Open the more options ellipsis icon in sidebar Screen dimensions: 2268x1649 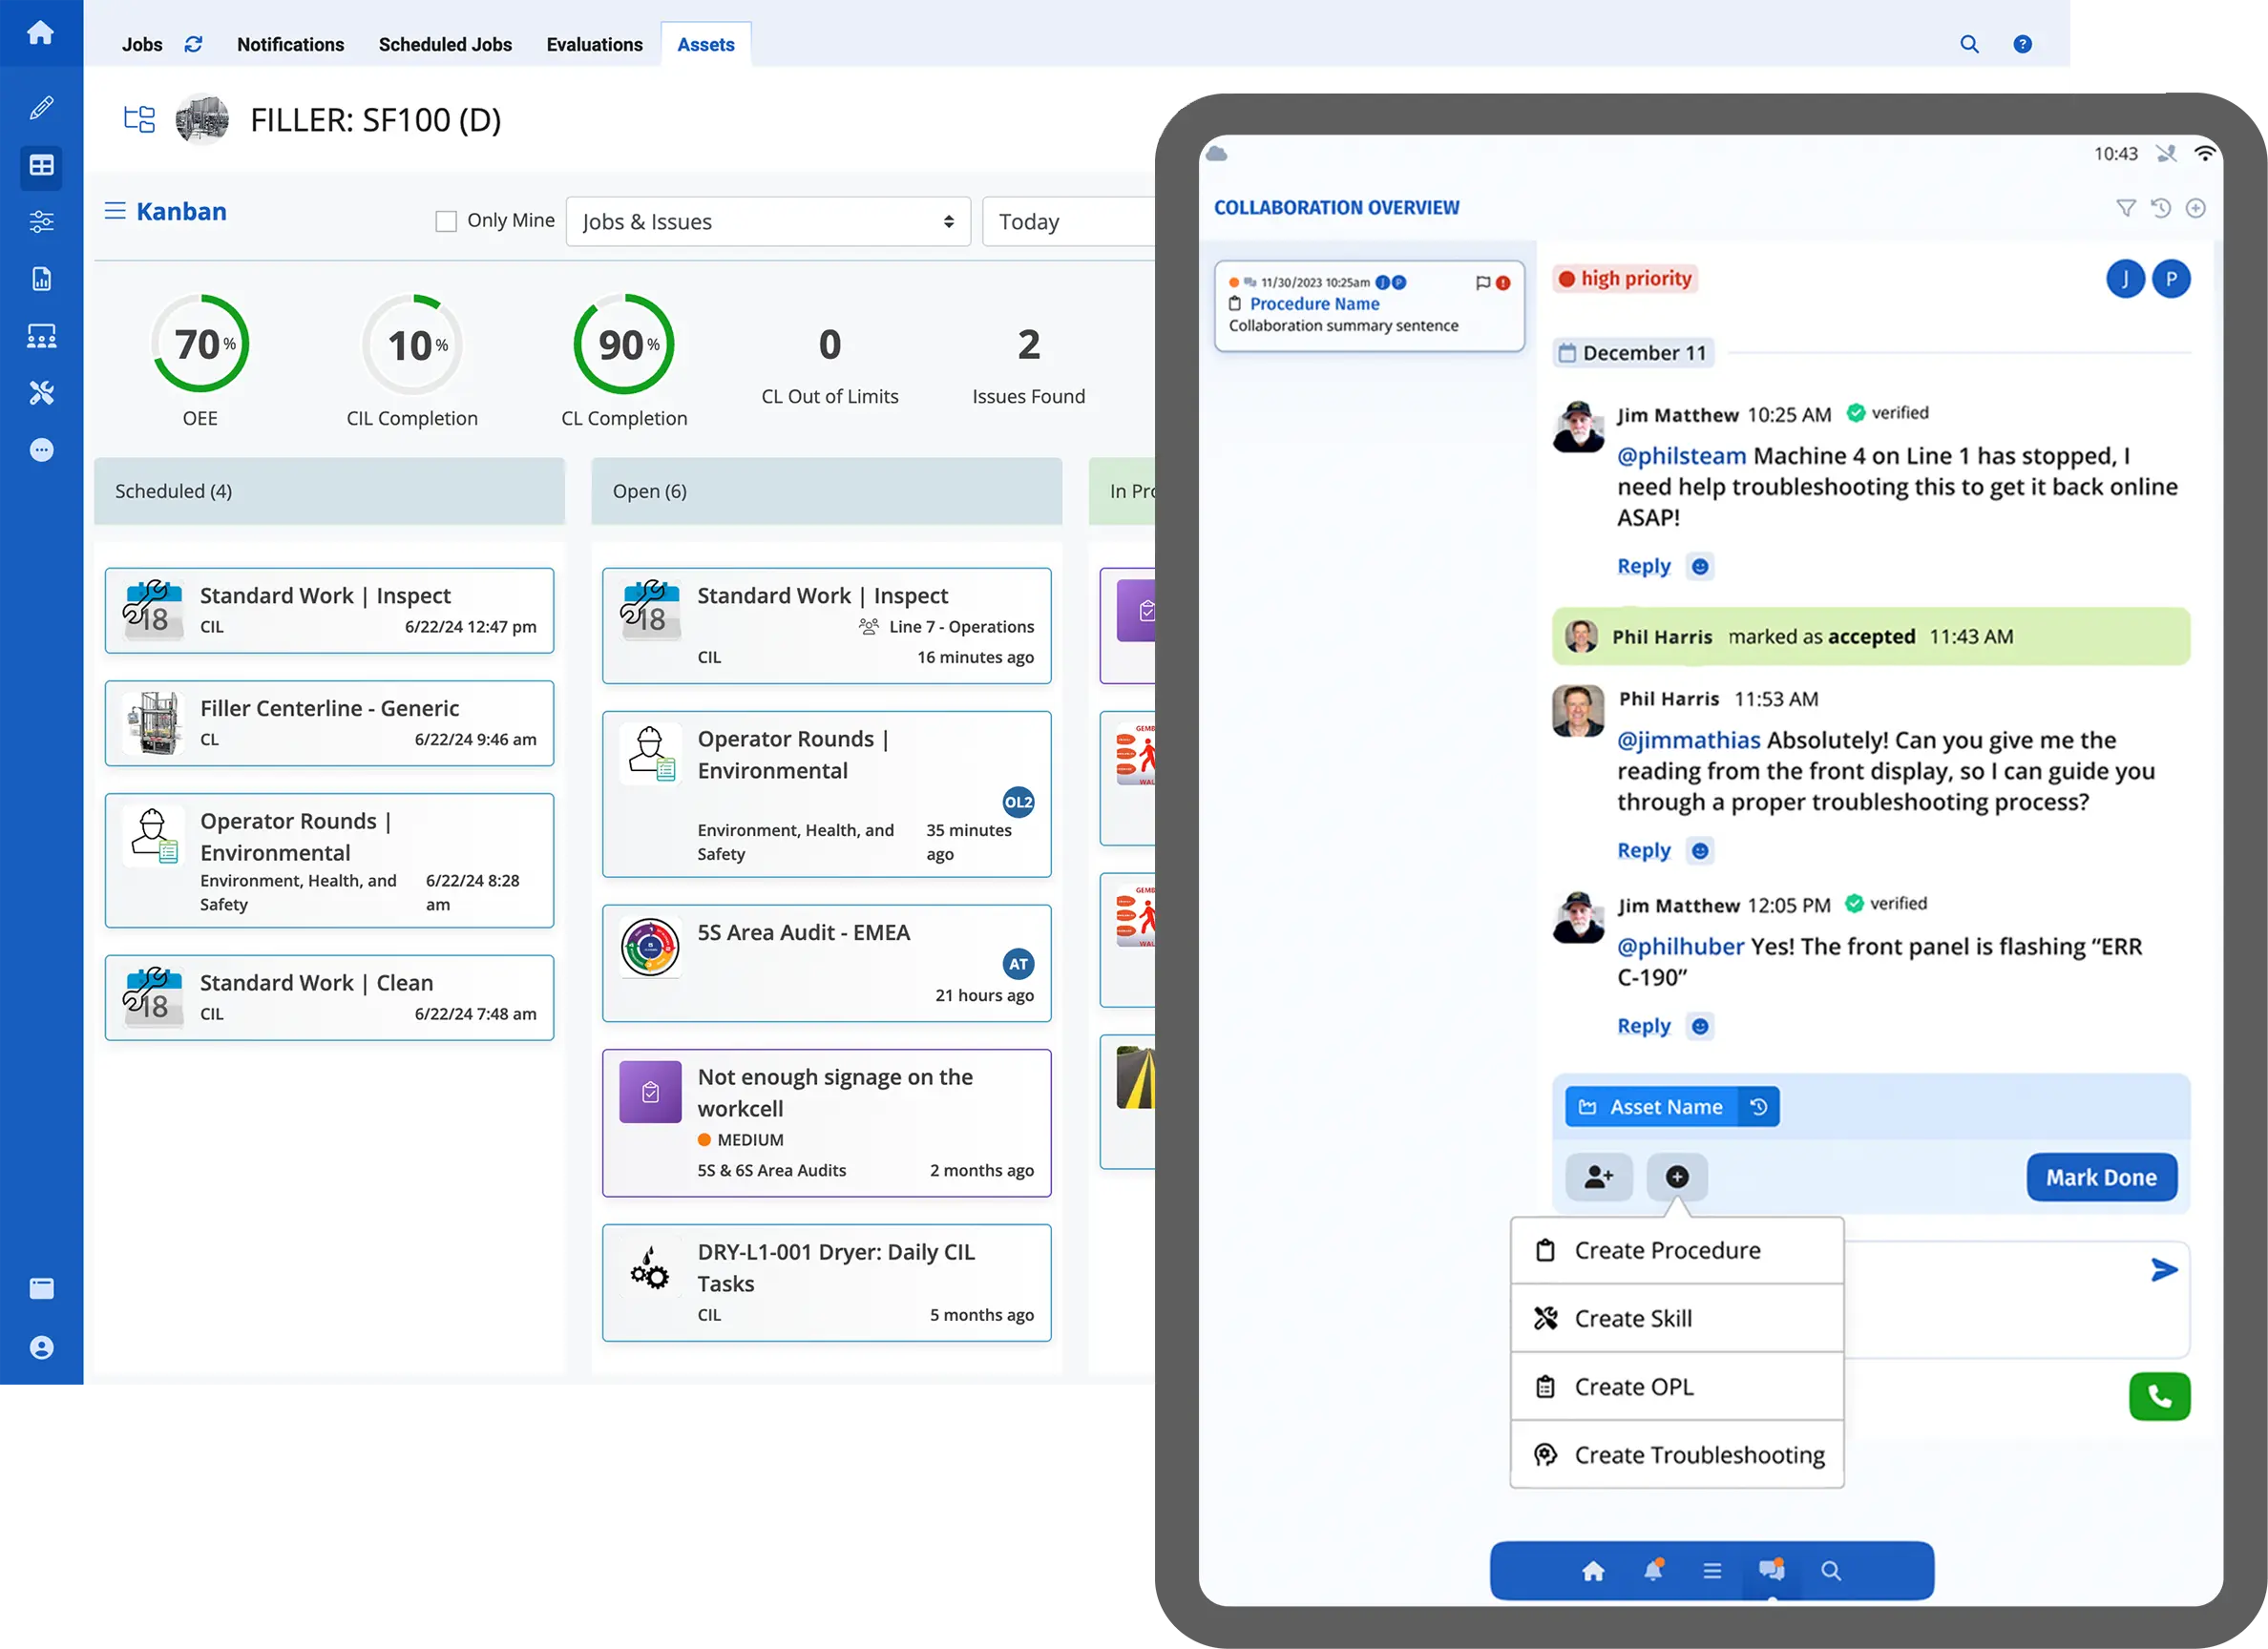41,450
